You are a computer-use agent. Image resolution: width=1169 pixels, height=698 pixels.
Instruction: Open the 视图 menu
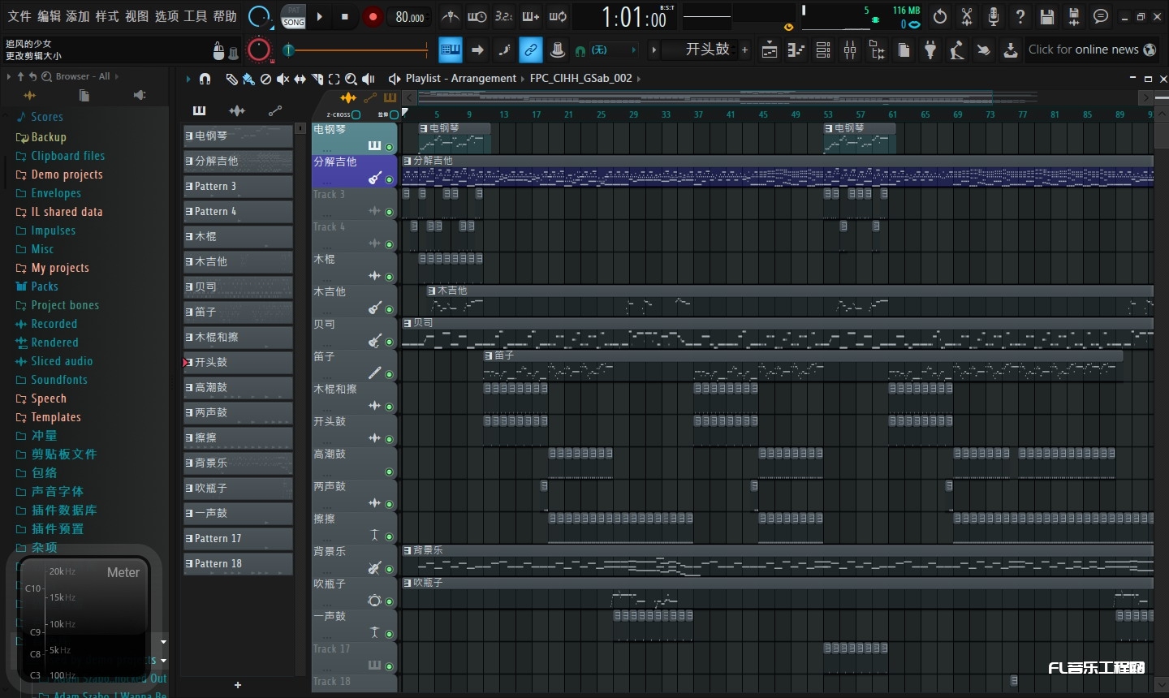tap(137, 16)
